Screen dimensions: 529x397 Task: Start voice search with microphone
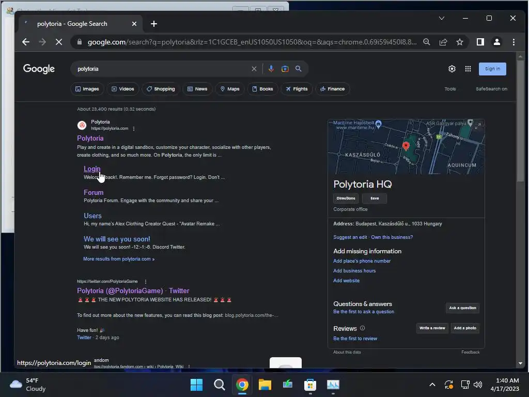click(271, 69)
